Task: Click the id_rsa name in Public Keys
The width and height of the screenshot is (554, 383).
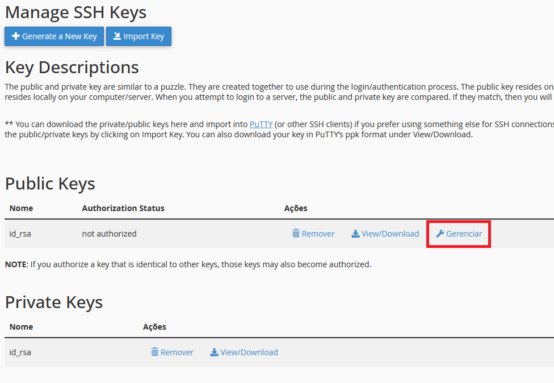Action: pyautogui.click(x=20, y=234)
